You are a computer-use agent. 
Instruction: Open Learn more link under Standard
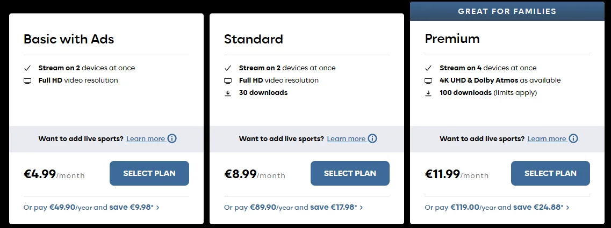pos(346,138)
